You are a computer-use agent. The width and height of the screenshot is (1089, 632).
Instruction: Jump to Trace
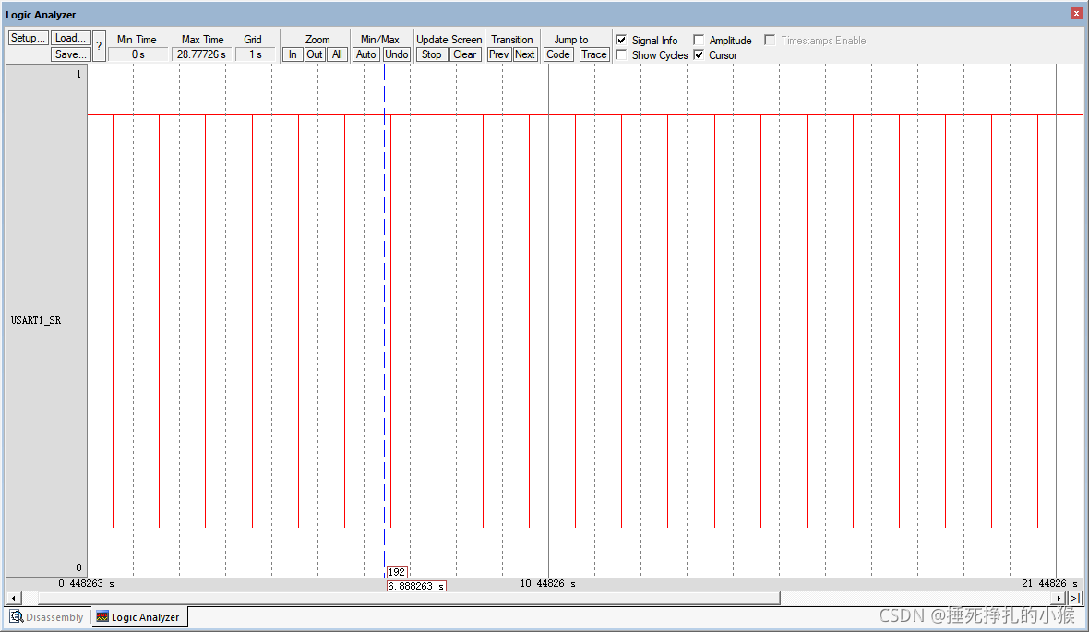(593, 54)
